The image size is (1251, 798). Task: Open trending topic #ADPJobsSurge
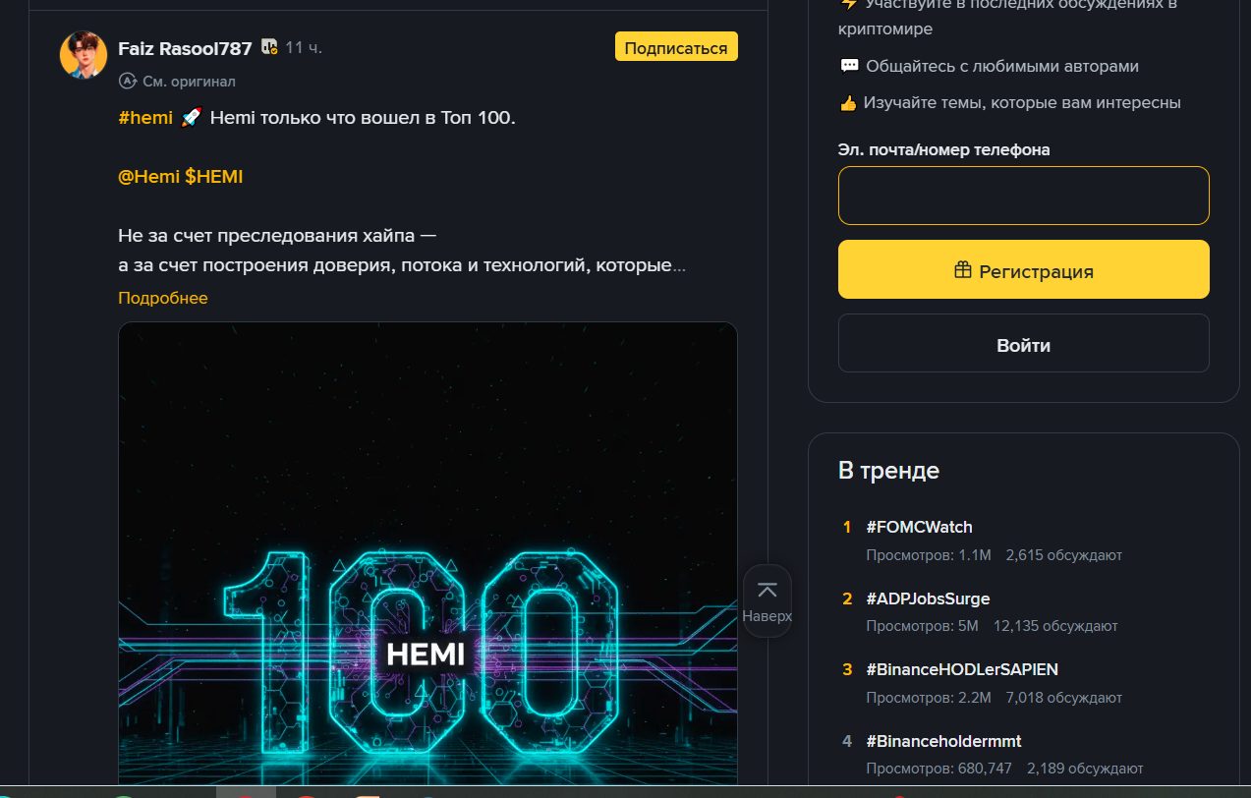[x=928, y=598]
